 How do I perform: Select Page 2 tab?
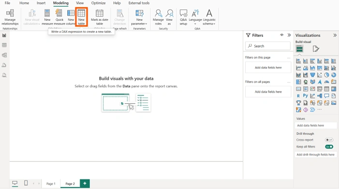(70, 184)
